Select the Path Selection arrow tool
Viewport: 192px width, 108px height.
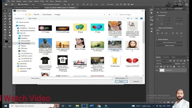point(10,32)
